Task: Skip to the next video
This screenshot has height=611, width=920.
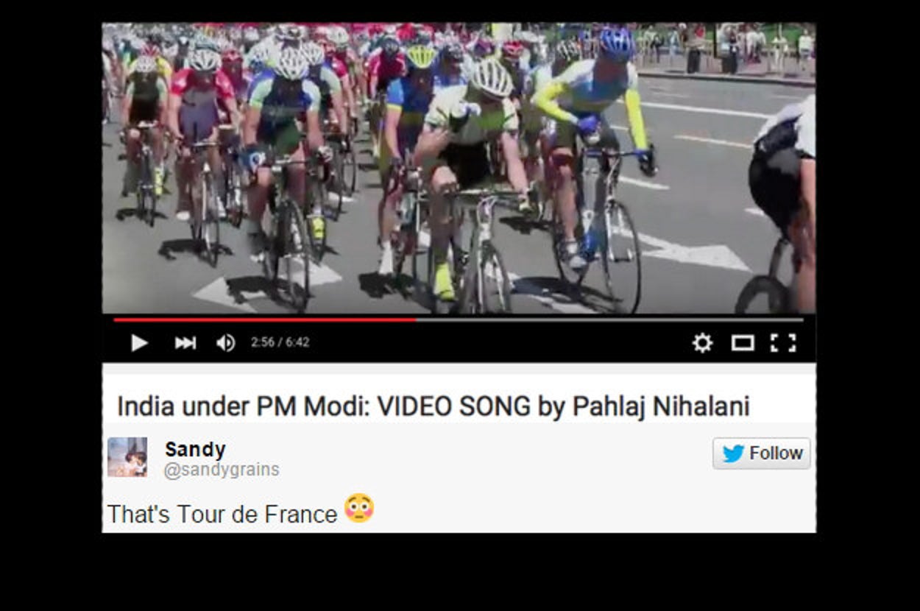Action: (185, 343)
